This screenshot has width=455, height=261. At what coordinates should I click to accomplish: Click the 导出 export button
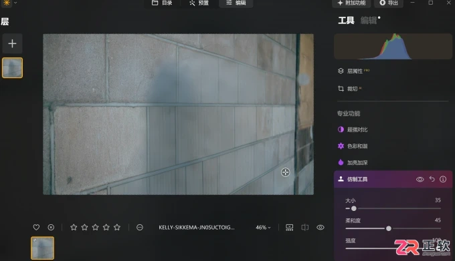389,3
